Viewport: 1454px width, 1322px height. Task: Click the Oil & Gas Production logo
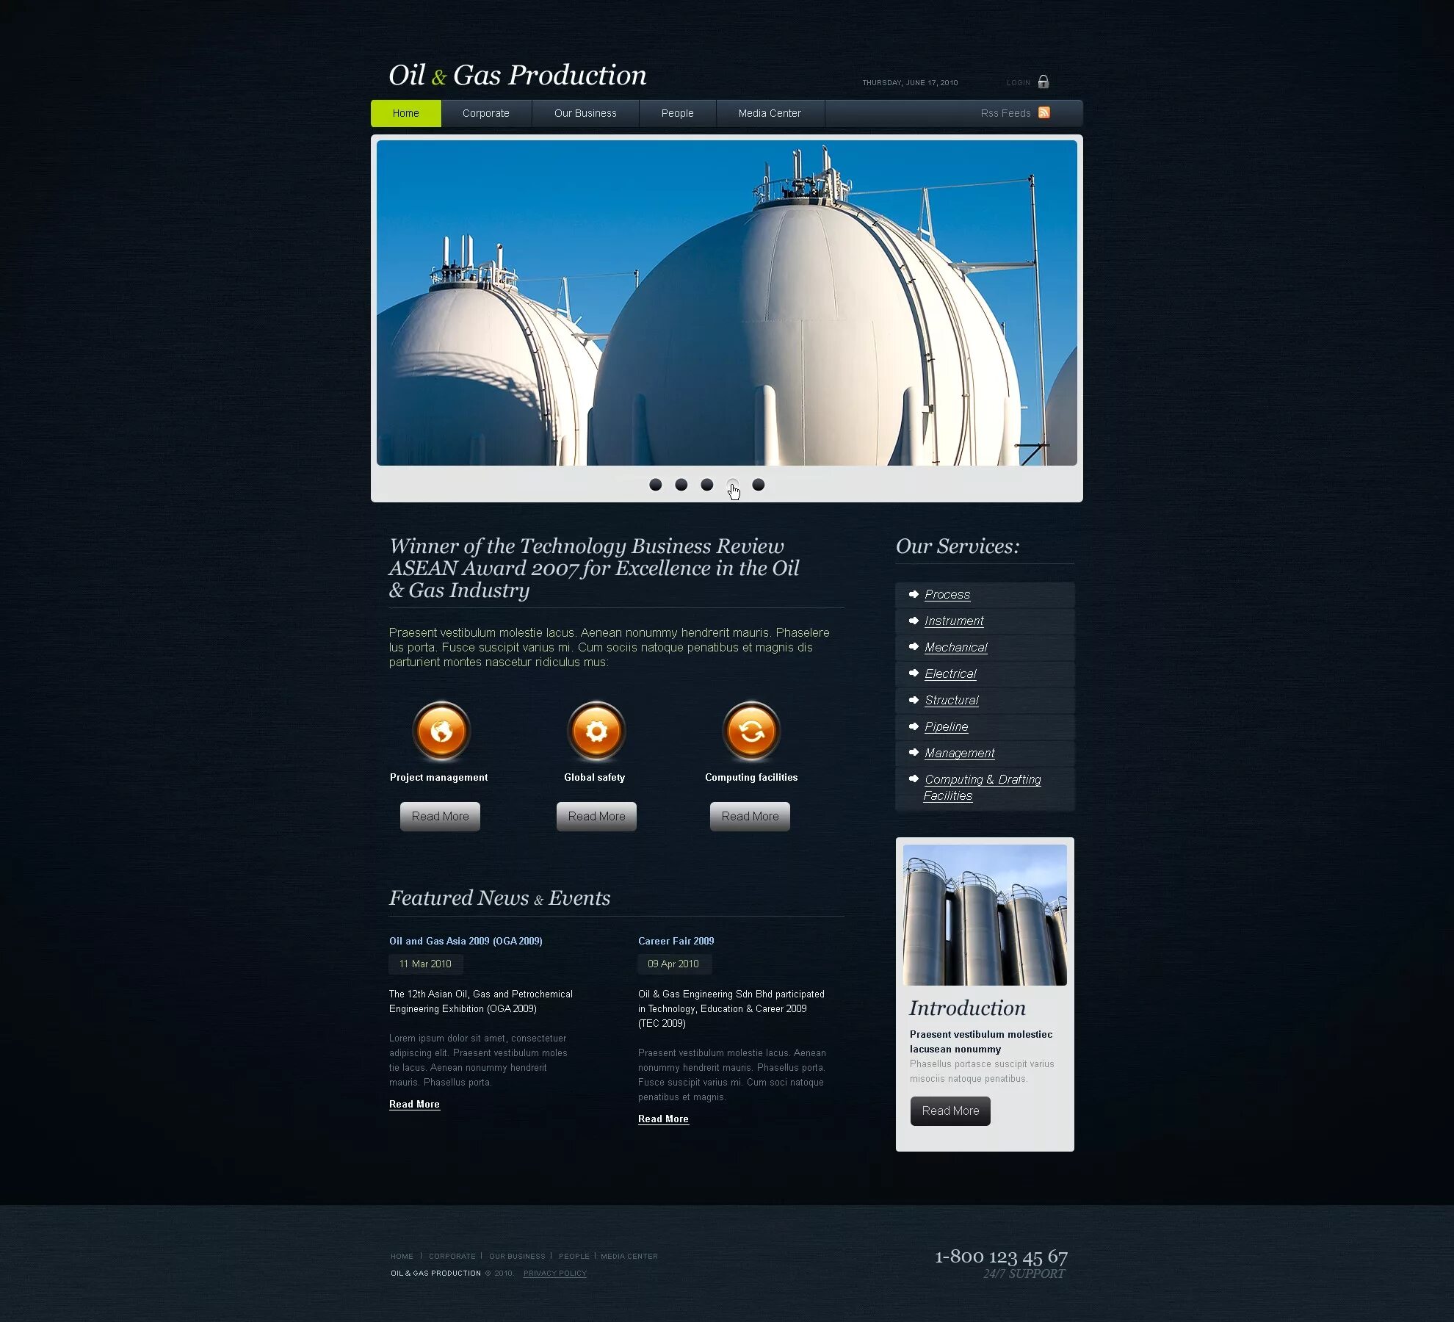pyautogui.click(x=518, y=75)
